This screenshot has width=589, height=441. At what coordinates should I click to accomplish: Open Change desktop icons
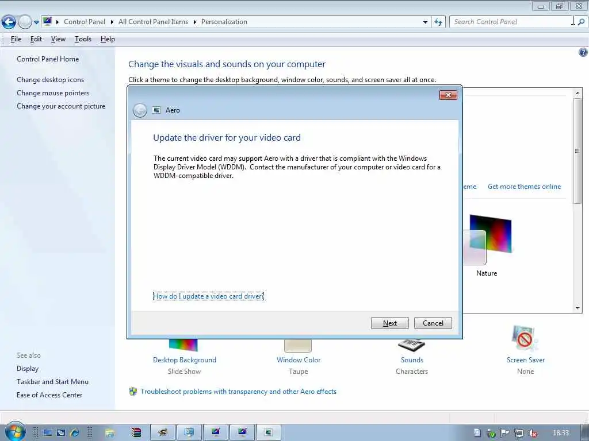pos(51,79)
